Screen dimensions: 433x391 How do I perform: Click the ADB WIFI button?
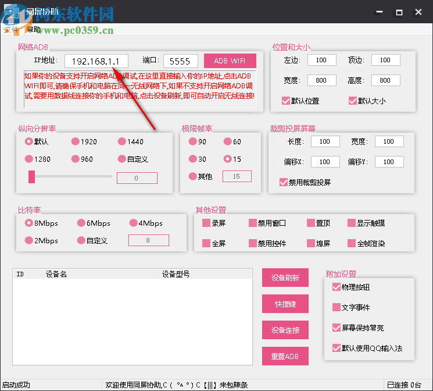230,61
